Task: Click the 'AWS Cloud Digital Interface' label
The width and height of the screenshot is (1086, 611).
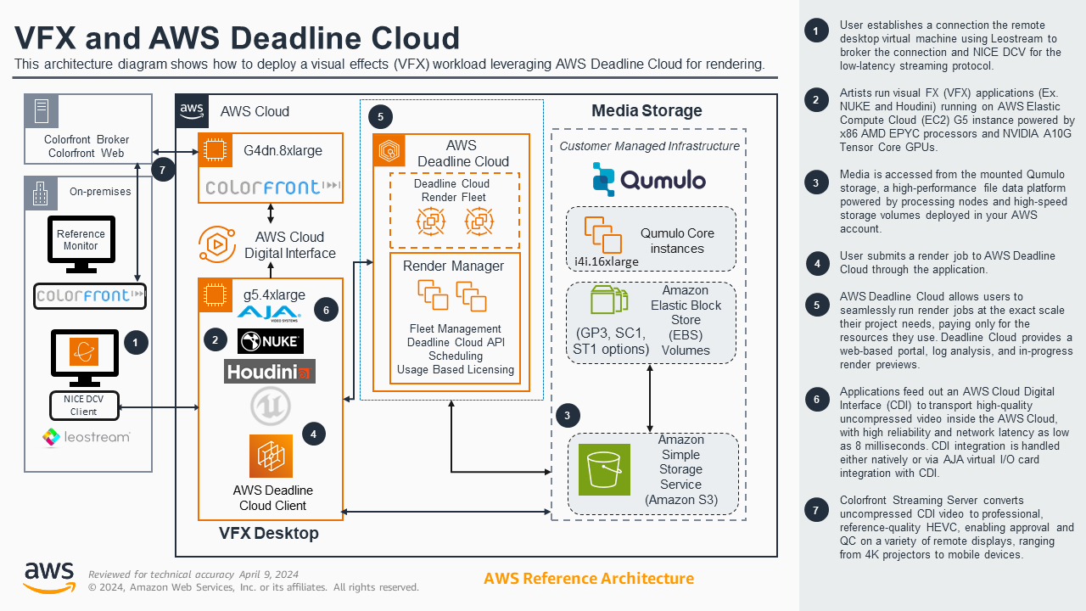Action: 290,245
